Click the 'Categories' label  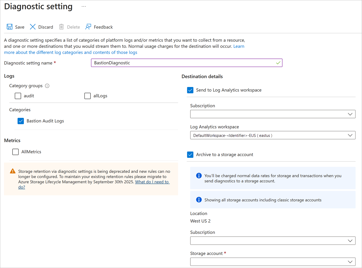tap(20, 110)
